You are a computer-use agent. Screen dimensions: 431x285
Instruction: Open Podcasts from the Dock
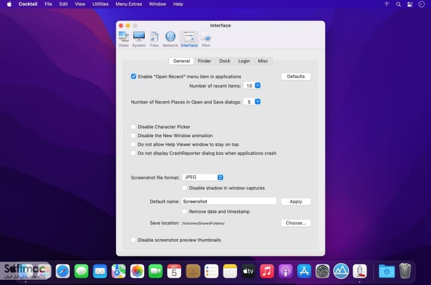(285, 271)
